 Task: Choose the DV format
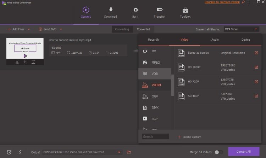[x=155, y=51]
